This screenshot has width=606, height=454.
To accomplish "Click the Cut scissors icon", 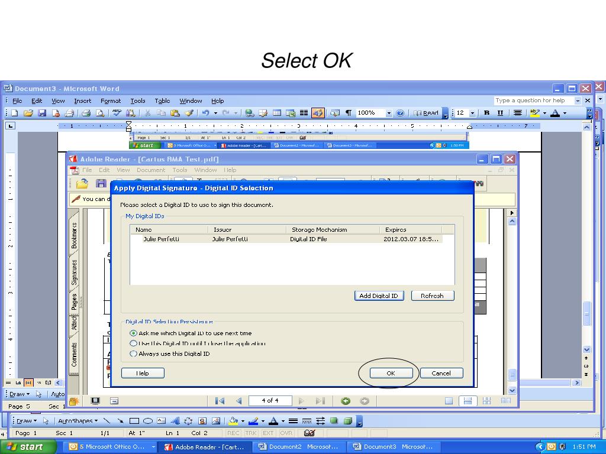I will pyautogui.click(x=147, y=113).
